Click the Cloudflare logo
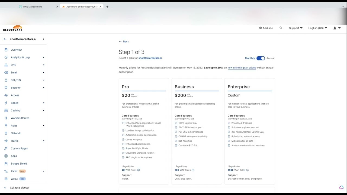This screenshot has width=347, height=195. pyautogui.click(x=13, y=28)
